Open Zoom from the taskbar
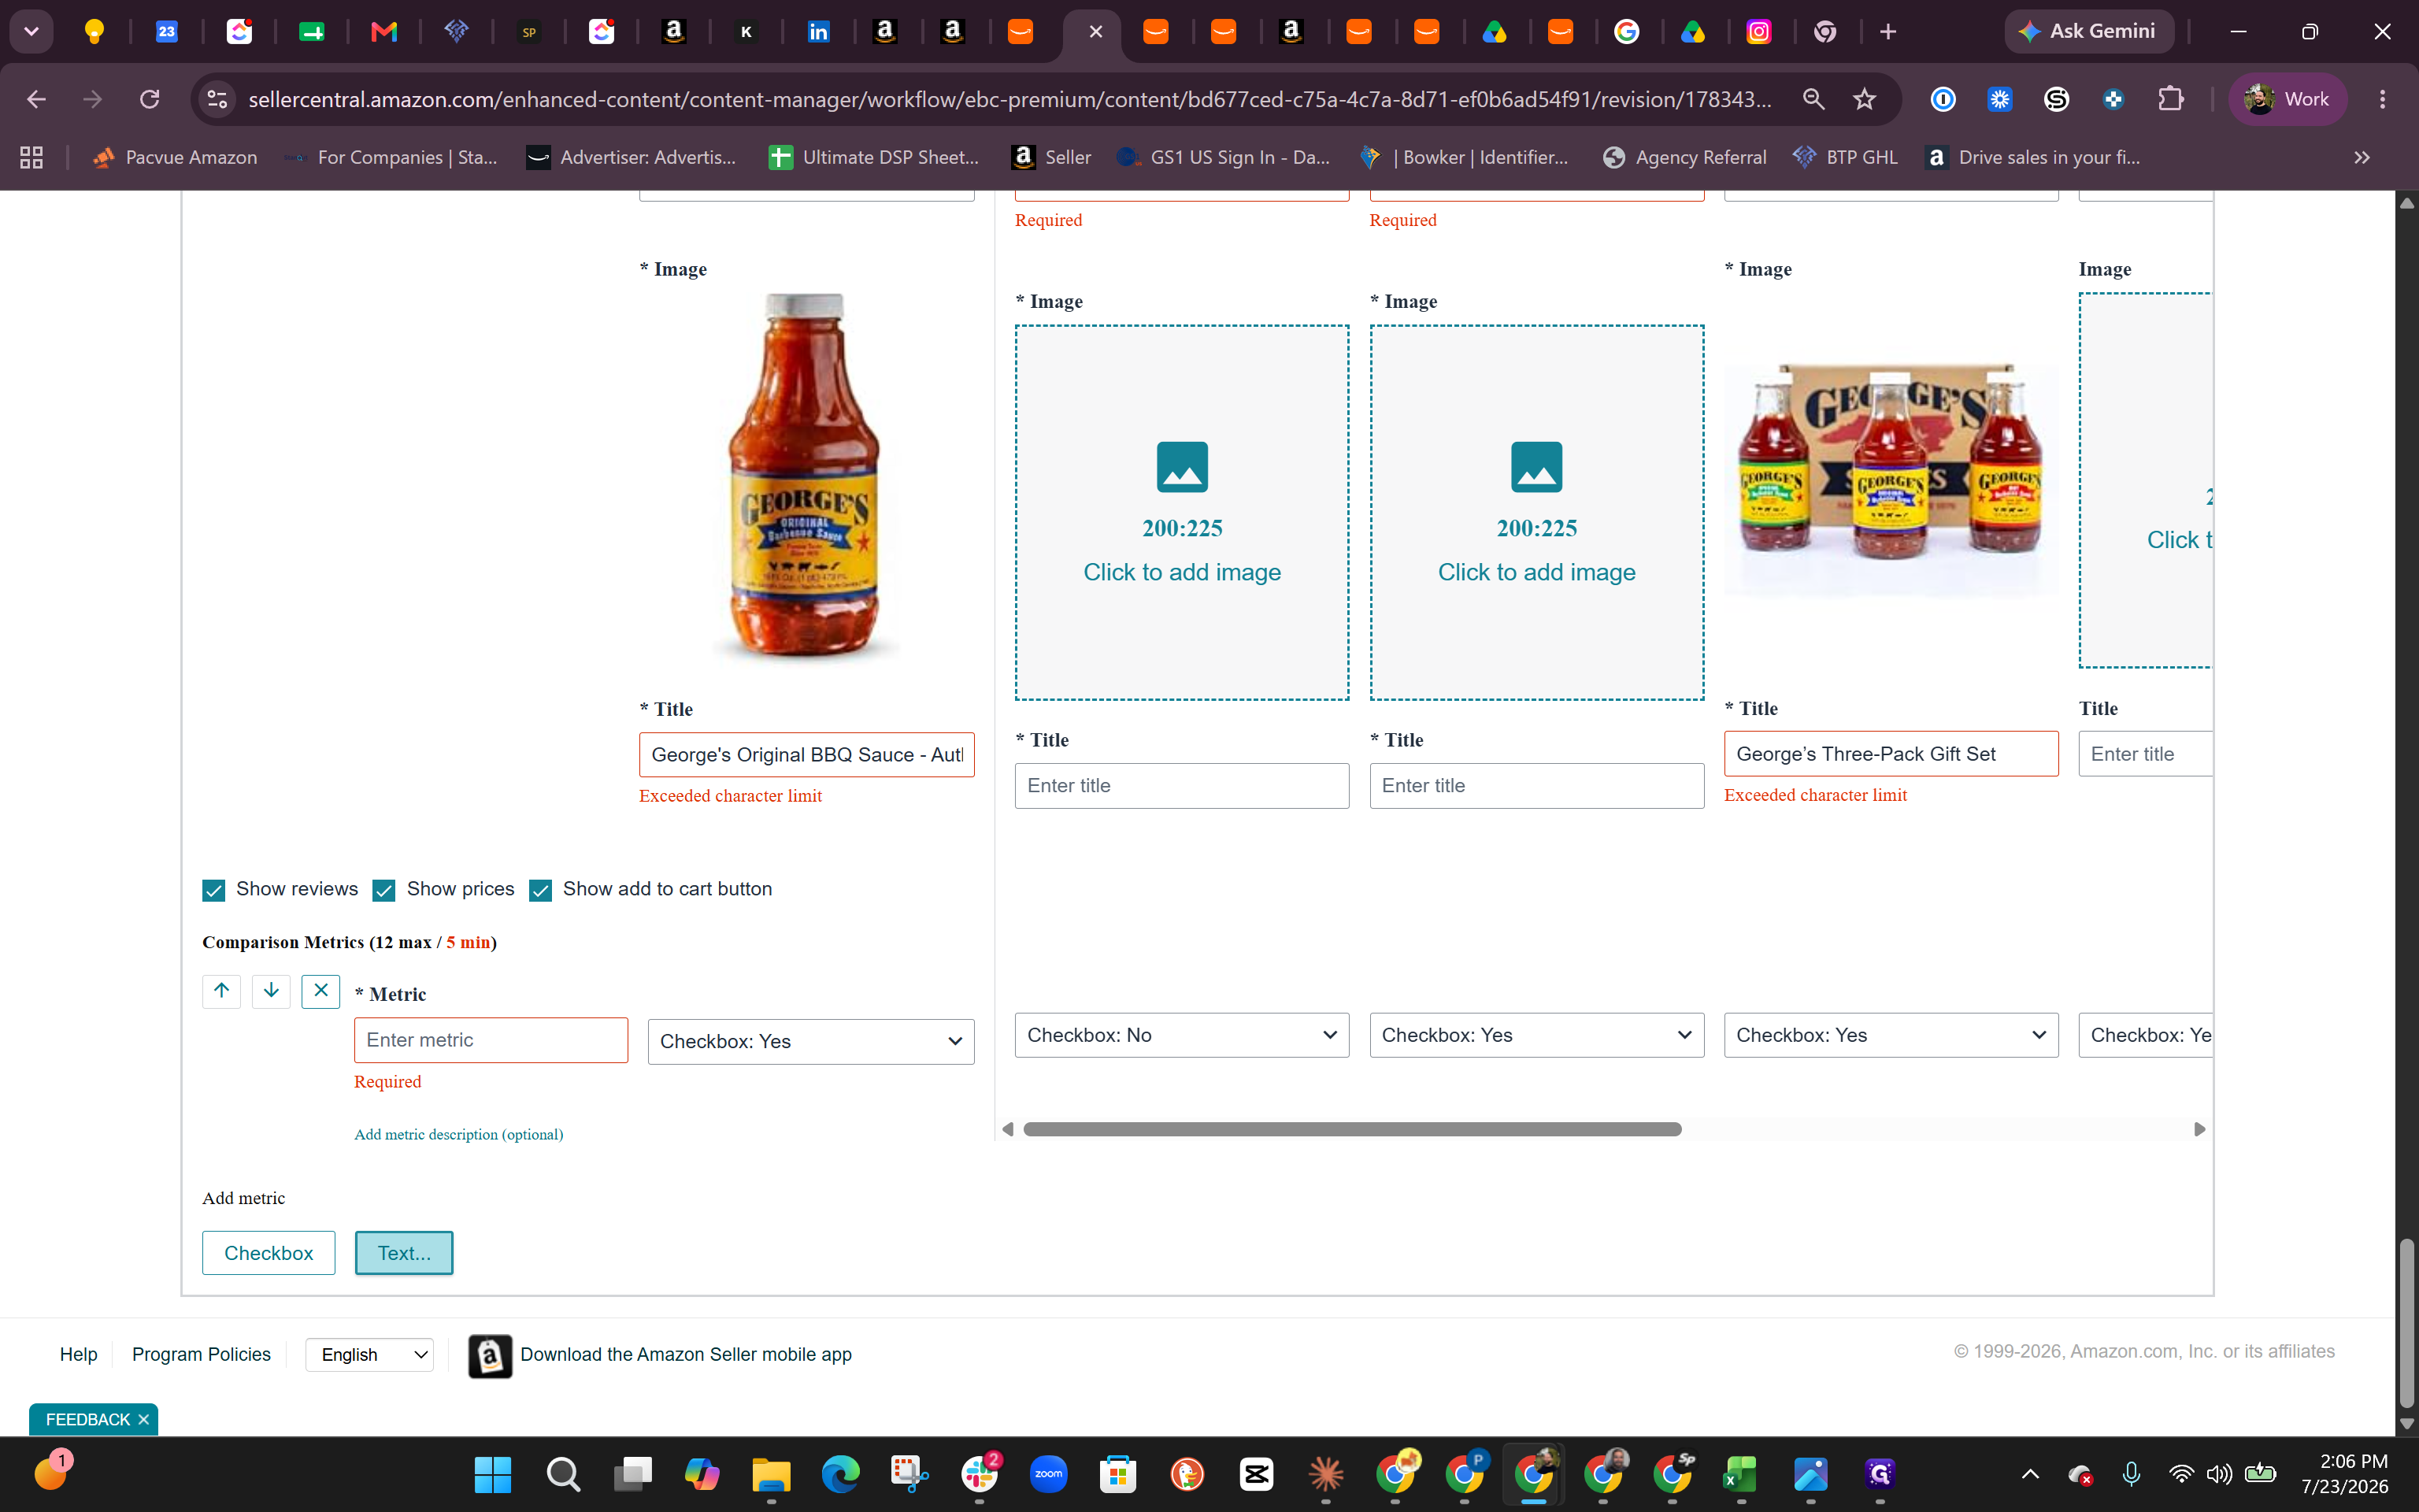This screenshot has height=1512, width=2419. pos(1049,1474)
